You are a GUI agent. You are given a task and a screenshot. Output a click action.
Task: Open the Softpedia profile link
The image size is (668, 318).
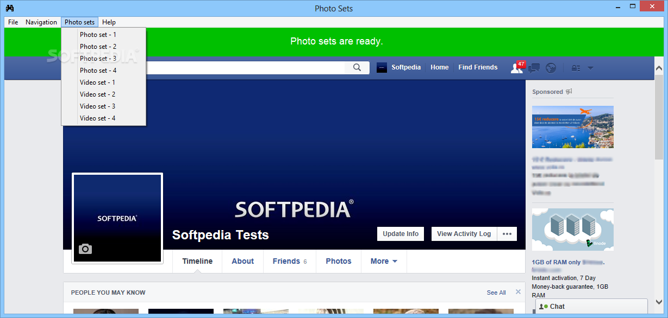pyautogui.click(x=406, y=67)
